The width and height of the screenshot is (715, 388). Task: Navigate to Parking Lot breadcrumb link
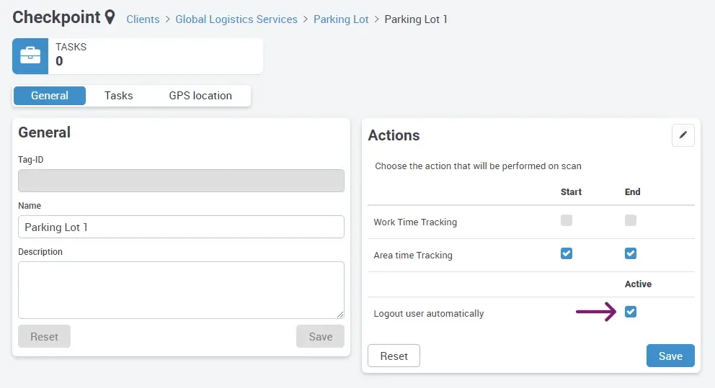click(x=341, y=19)
